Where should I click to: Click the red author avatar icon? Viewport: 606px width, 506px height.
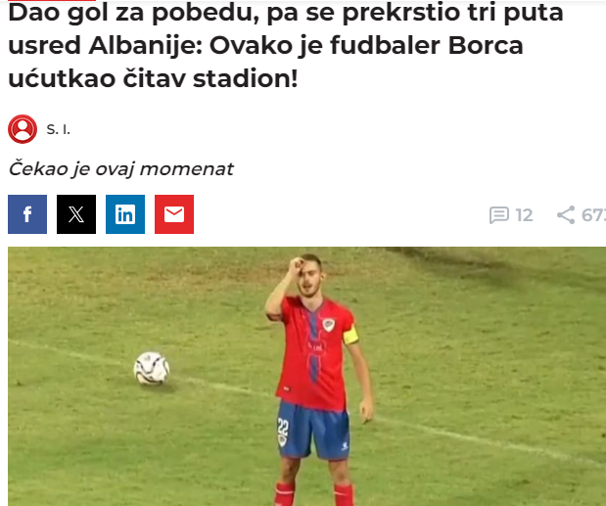click(x=23, y=129)
